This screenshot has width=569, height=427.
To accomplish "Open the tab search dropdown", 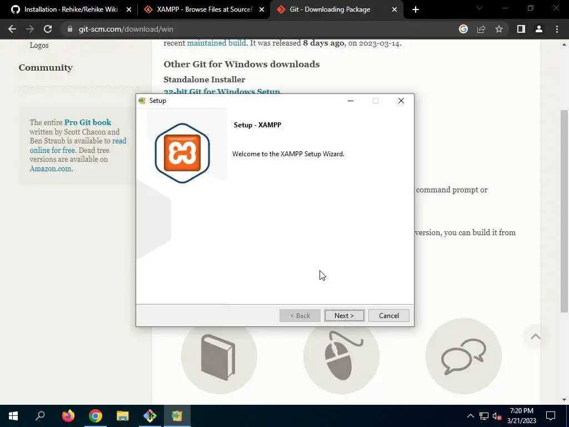I will [x=480, y=8].
